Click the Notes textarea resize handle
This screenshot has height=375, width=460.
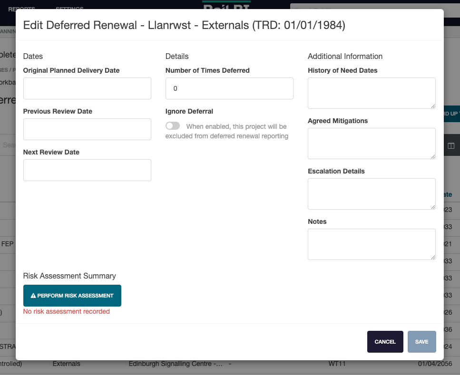point(432,257)
